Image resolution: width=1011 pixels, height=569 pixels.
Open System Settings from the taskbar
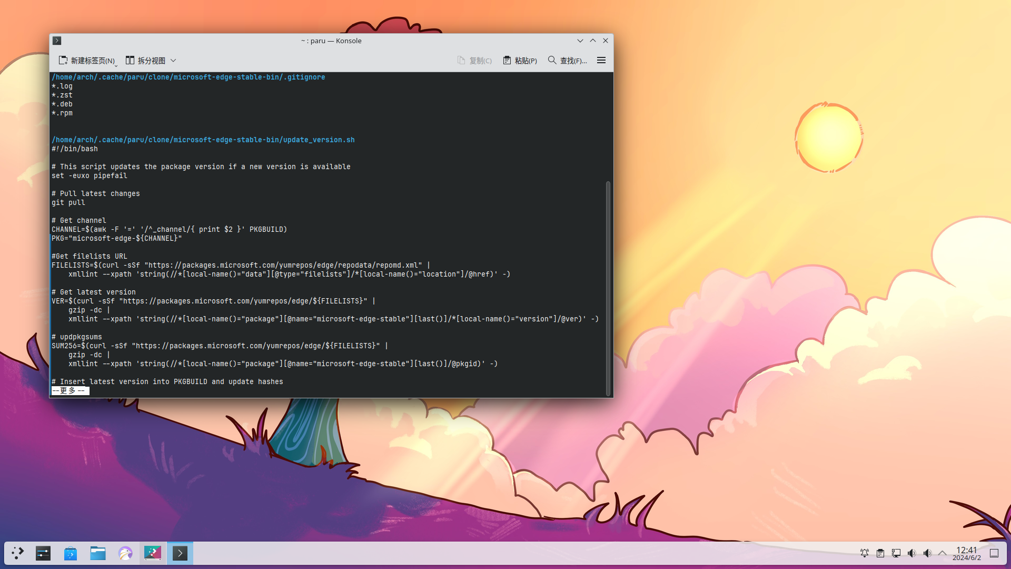tap(43, 553)
